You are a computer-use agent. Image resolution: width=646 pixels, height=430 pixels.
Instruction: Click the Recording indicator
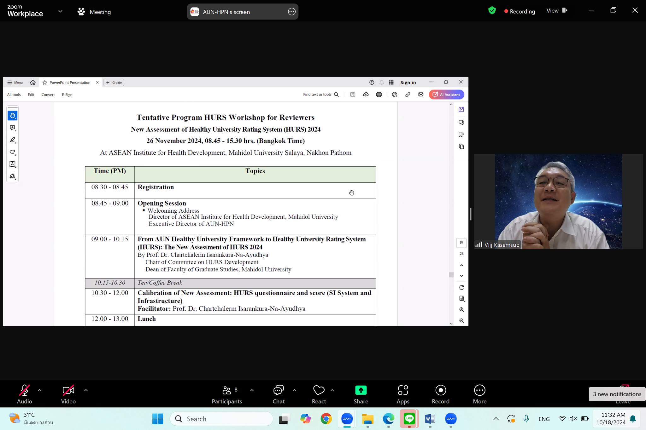point(520,11)
